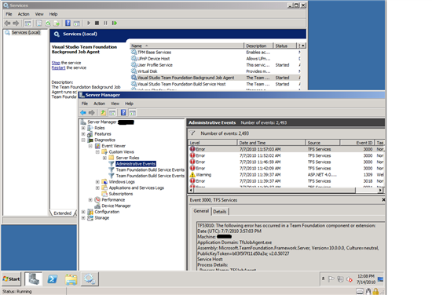Click filter funnel icon above events list

click(x=192, y=133)
